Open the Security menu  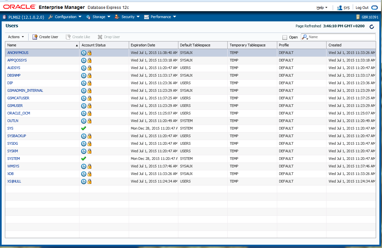tap(127, 17)
